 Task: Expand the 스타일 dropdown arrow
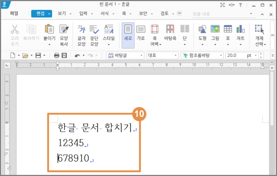pos(108,45)
